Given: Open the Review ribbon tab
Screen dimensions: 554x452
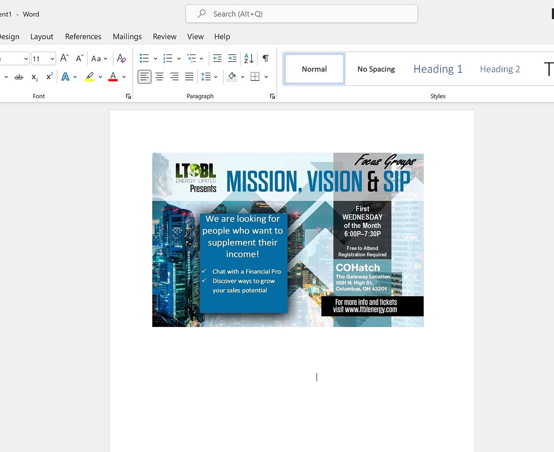Looking at the screenshot, I should (x=164, y=36).
